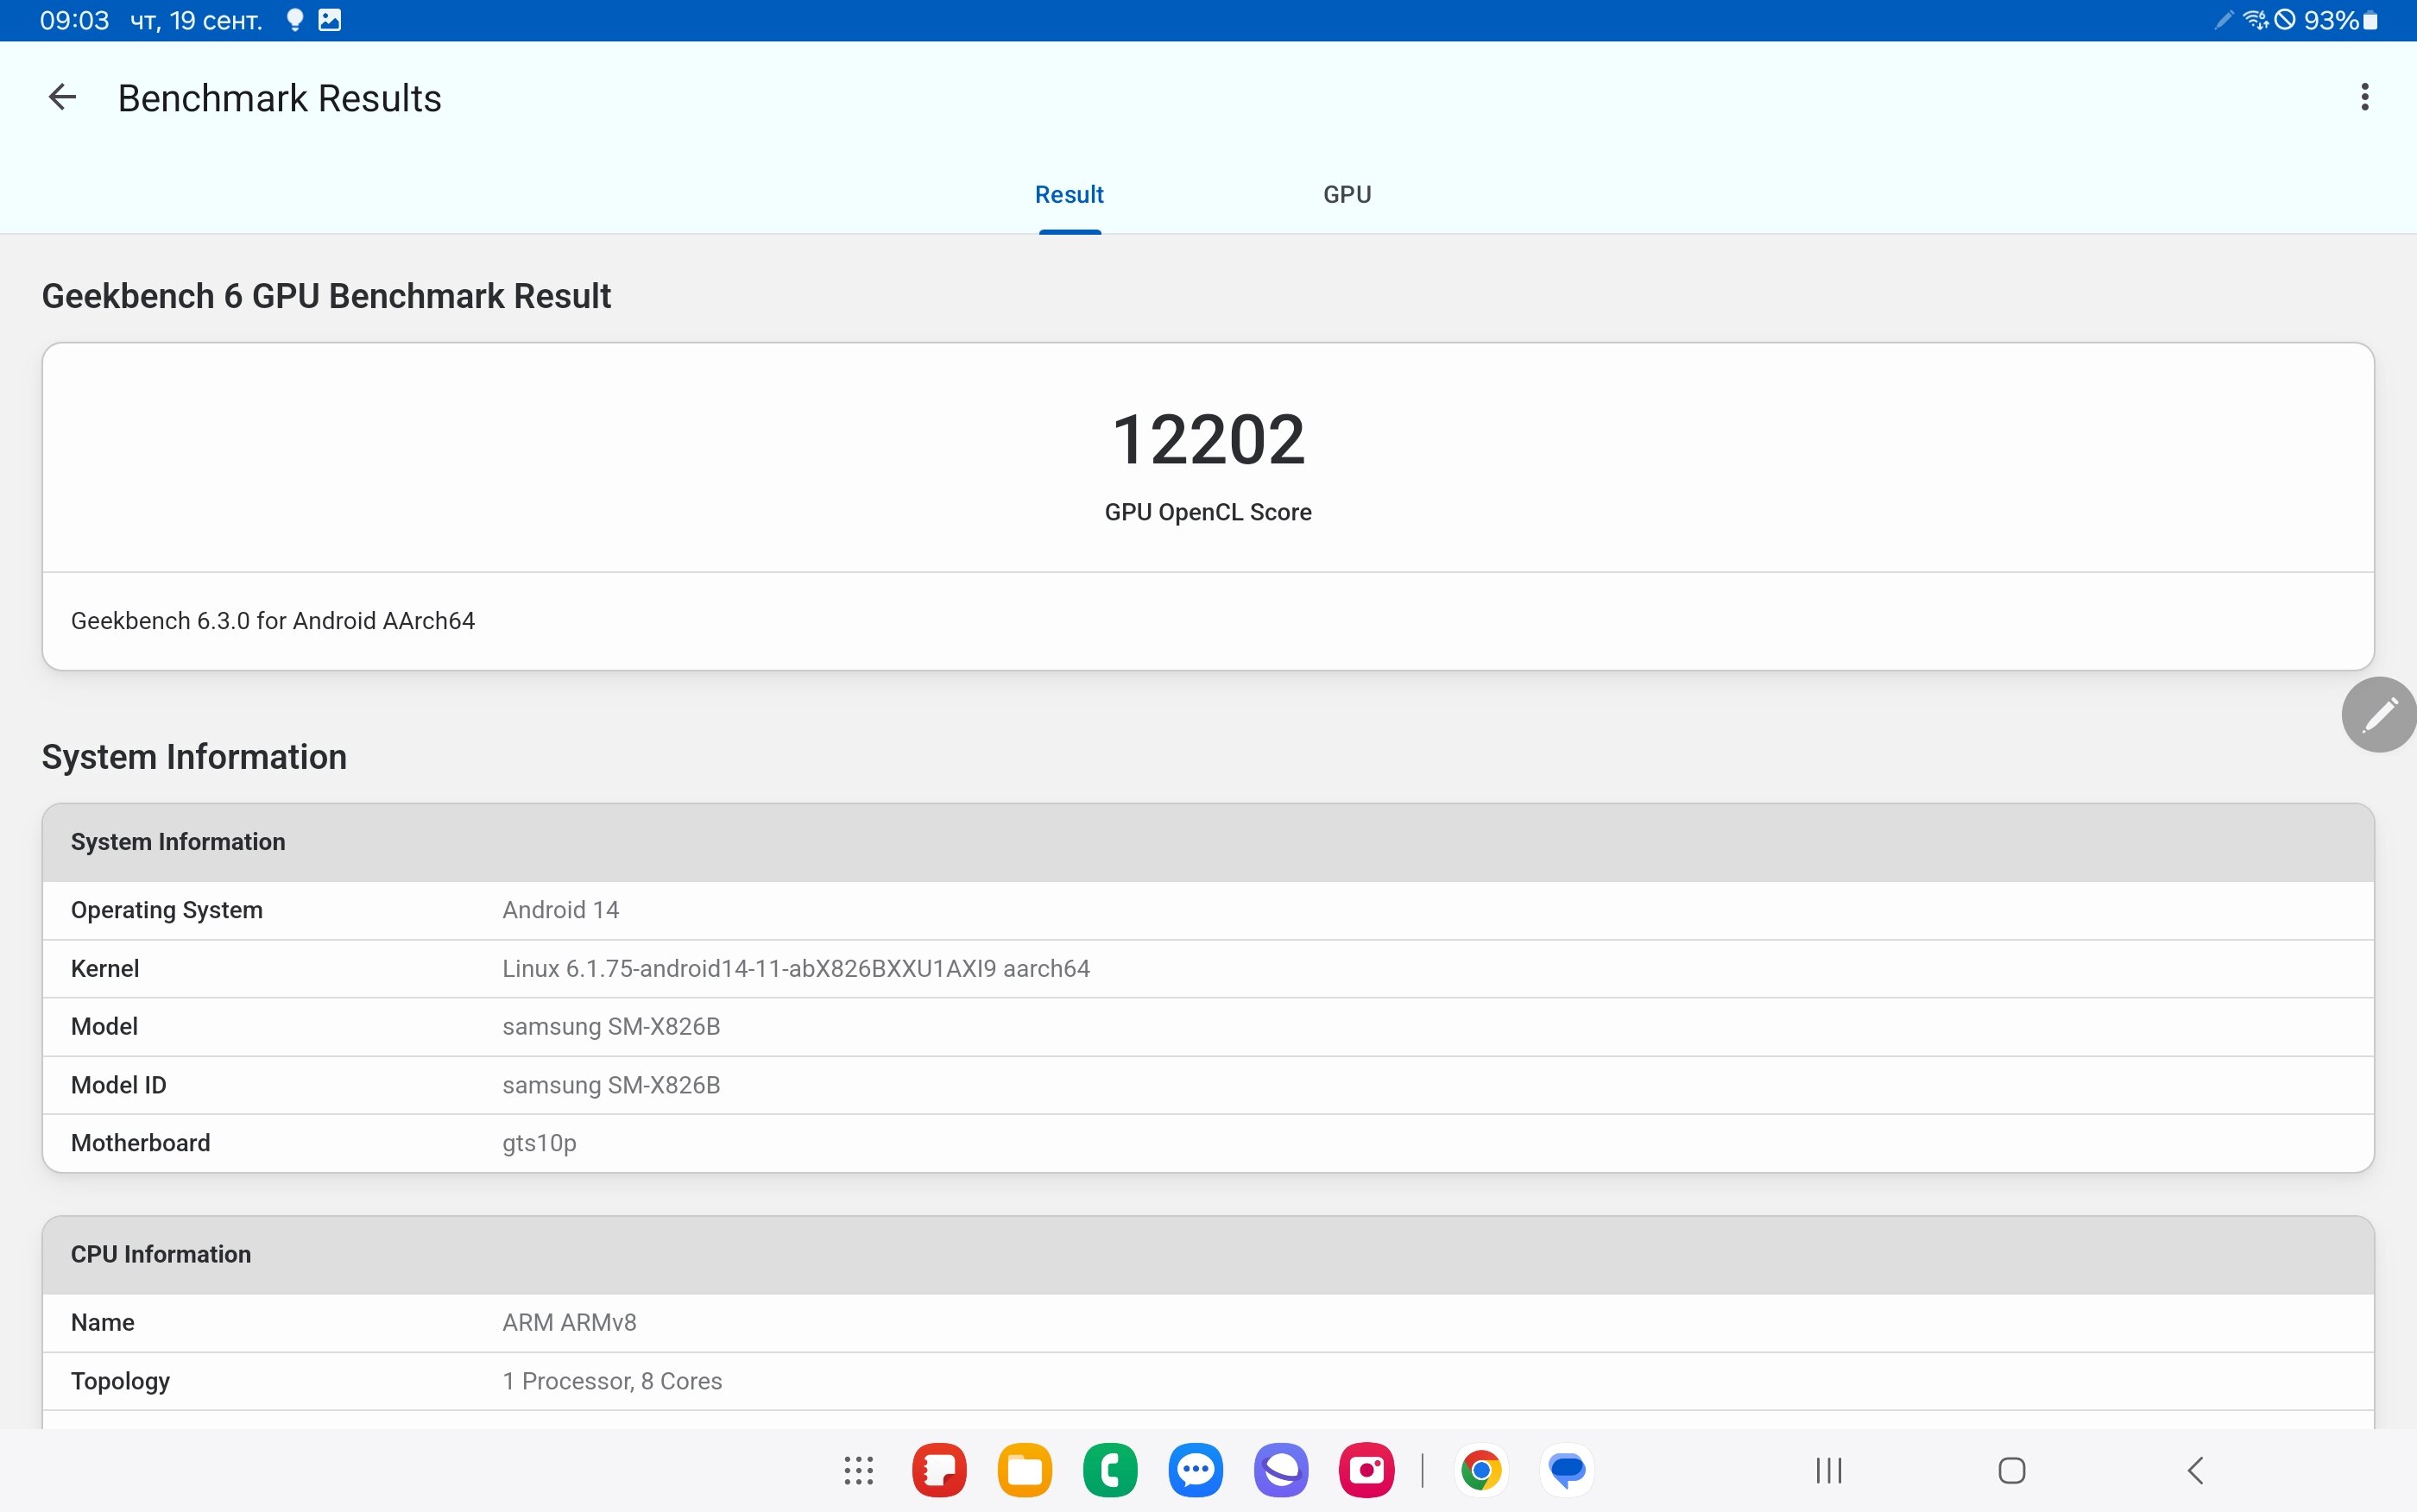Image resolution: width=2417 pixels, height=1512 pixels.
Task: Open the blue chat bubble app
Action: click(x=1567, y=1470)
